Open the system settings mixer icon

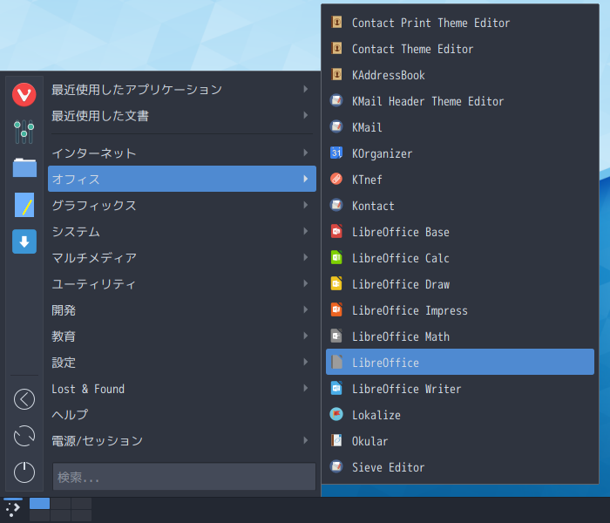[24, 132]
